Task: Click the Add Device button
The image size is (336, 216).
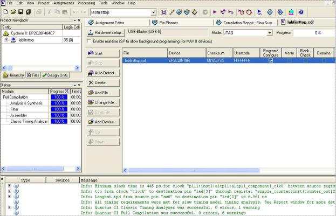Action: click(x=103, y=122)
